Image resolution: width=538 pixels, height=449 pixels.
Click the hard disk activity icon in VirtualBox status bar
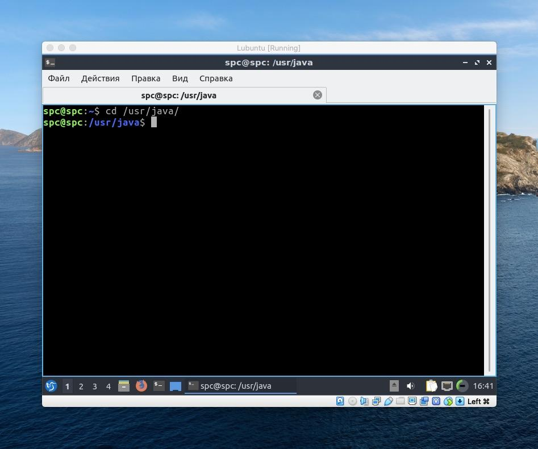coord(340,401)
